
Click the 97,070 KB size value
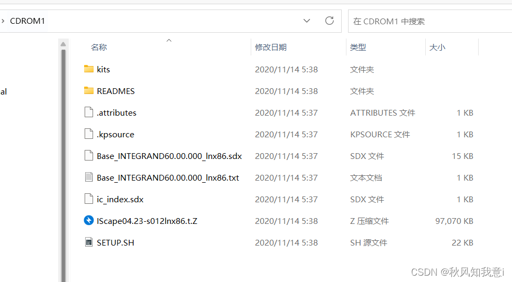coord(454,221)
